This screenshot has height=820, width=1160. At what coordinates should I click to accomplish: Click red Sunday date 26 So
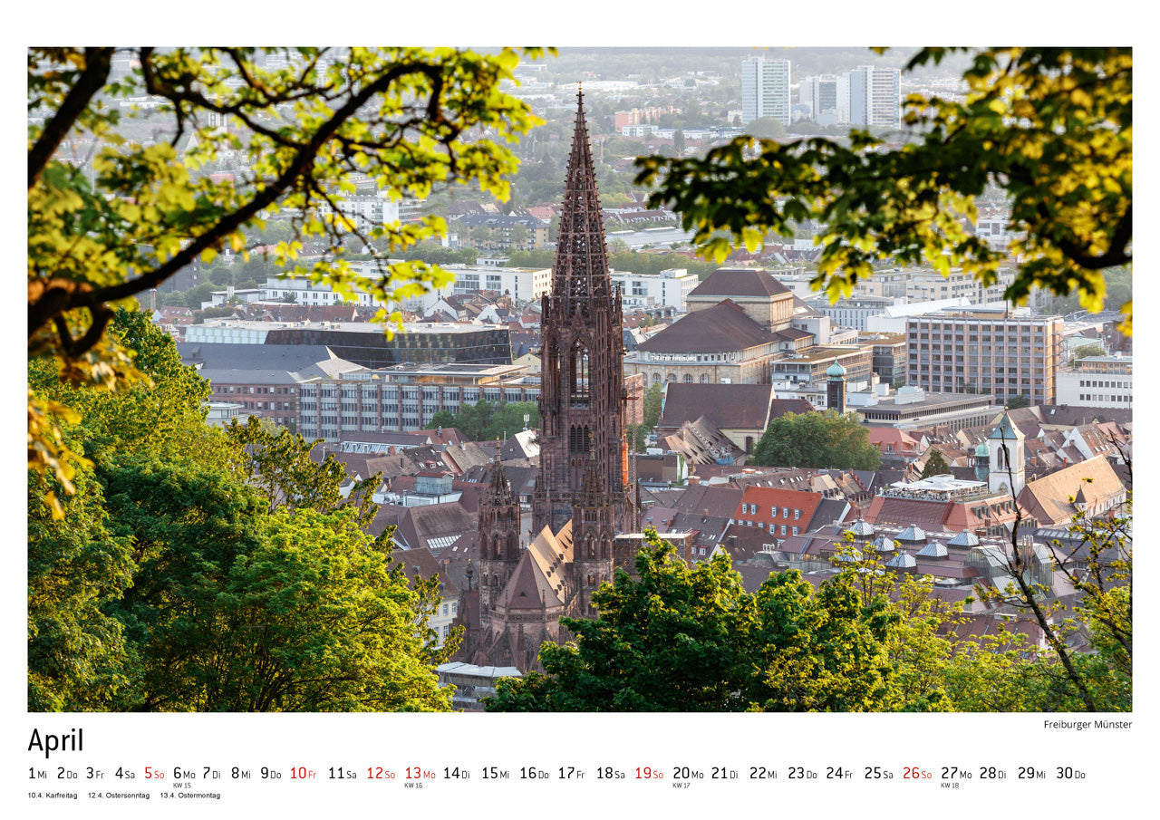coord(916,774)
